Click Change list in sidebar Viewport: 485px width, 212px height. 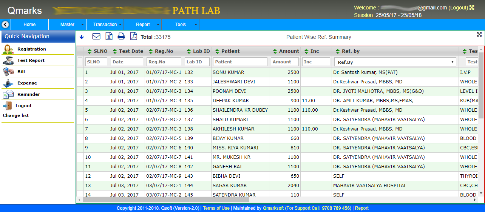[16, 115]
